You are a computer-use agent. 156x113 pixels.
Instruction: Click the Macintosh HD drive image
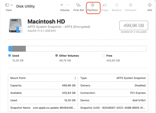[x=16, y=26]
